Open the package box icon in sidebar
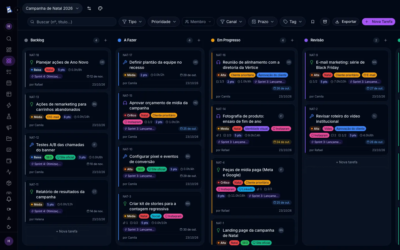 [9, 183]
